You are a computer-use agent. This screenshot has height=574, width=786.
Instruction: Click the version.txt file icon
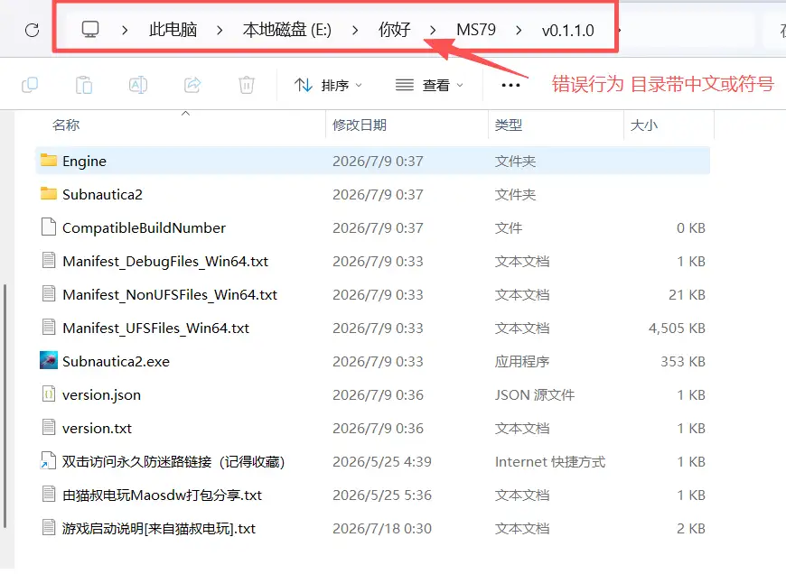click(49, 427)
